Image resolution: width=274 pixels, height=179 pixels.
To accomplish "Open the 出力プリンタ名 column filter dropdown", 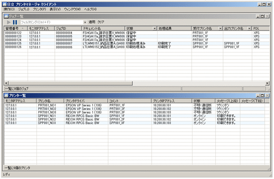I will pos(249,28).
